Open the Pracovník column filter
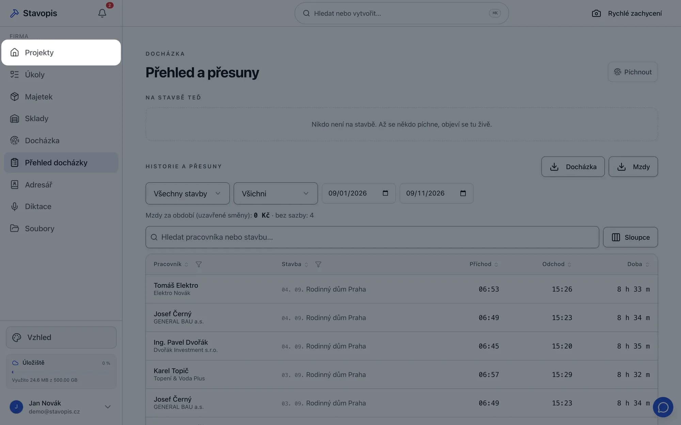Viewport: 681px width, 425px height. (199, 264)
